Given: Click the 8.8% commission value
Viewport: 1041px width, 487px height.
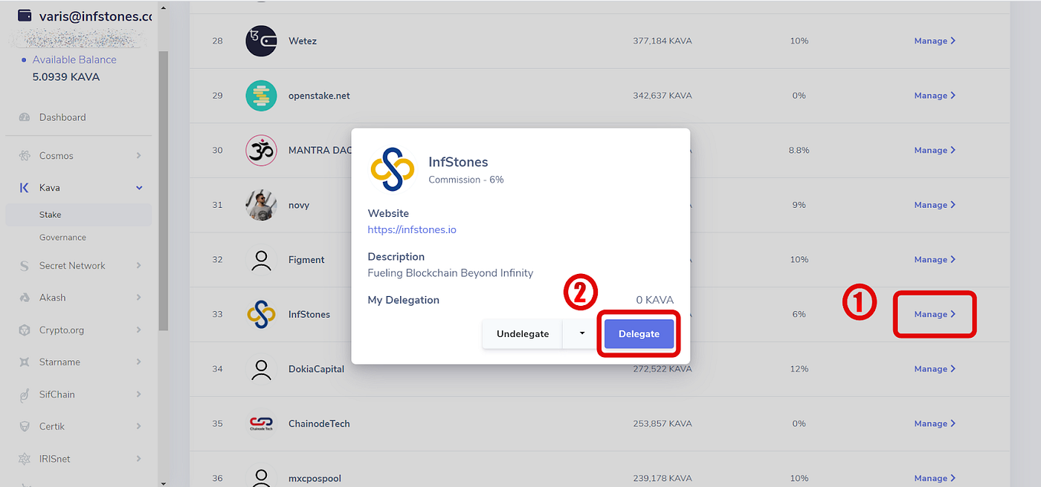Looking at the screenshot, I should (799, 150).
